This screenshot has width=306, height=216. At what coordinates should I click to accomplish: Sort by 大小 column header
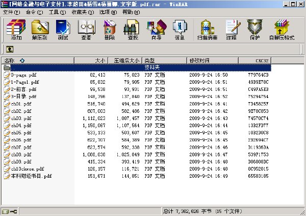point(91,61)
